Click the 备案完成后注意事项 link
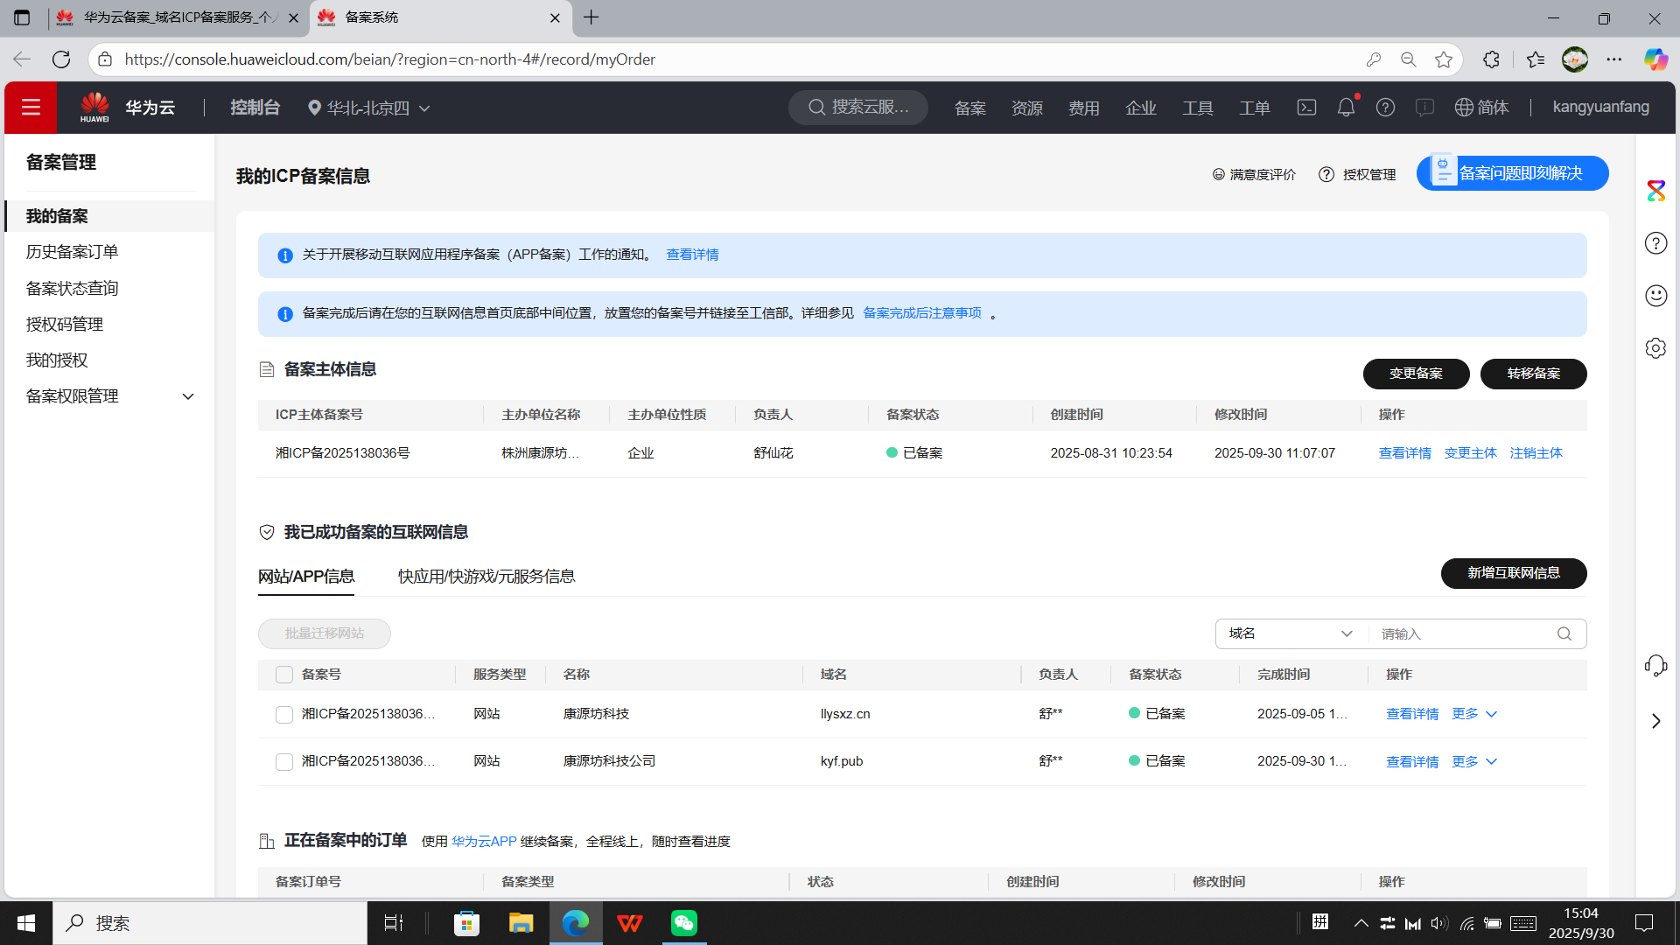The width and height of the screenshot is (1680, 945). (x=922, y=313)
